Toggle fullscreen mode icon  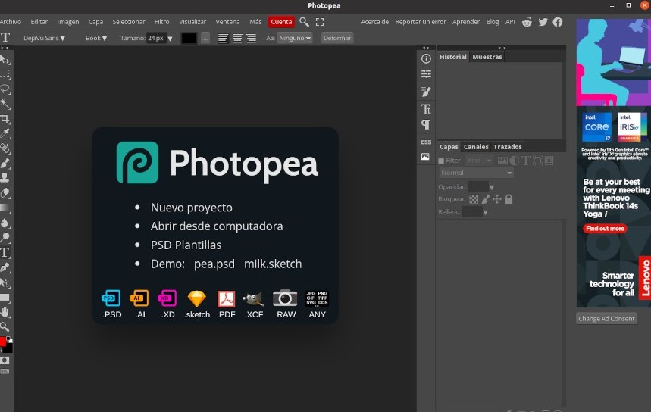click(320, 22)
